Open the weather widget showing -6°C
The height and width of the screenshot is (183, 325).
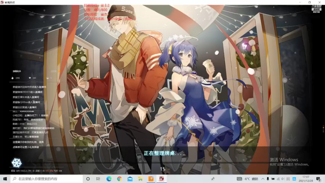(247, 179)
